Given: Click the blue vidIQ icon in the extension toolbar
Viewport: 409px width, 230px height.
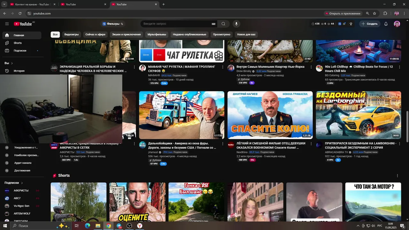Looking at the screenshot, I should (340, 24).
